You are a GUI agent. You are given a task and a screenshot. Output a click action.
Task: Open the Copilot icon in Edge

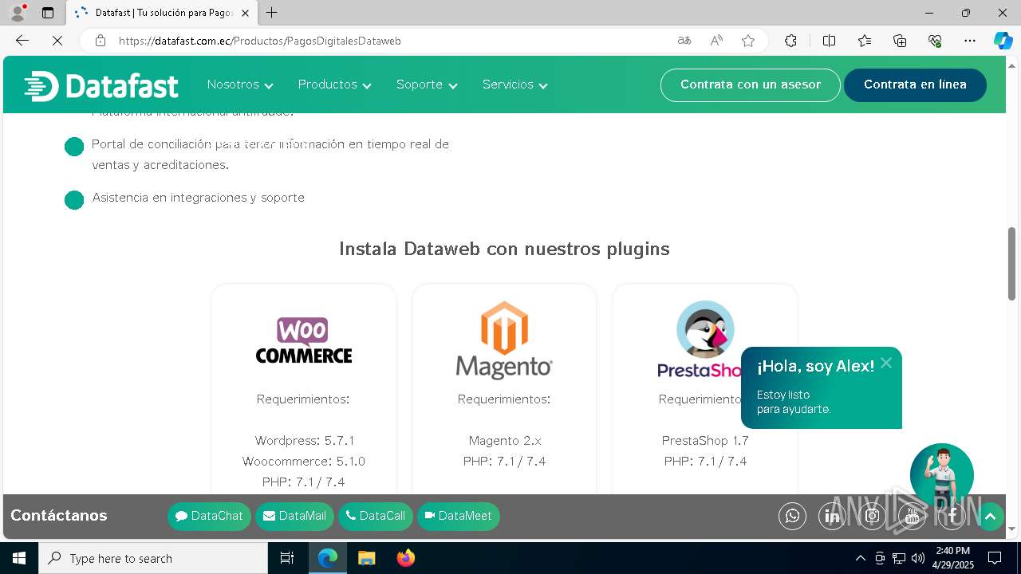(1003, 41)
